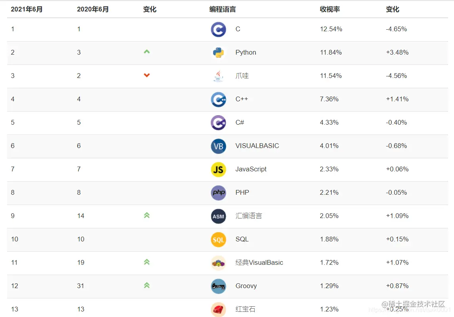This screenshot has width=454, height=317.
Task: Click the -0.68% change value
Action: tap(397, 146)
